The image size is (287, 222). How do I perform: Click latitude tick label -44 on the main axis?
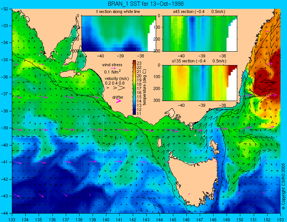pyautogui.click(x=5, y=213)
